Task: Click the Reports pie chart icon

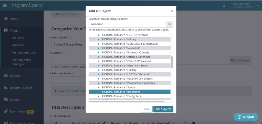Action: pos(6,76)
